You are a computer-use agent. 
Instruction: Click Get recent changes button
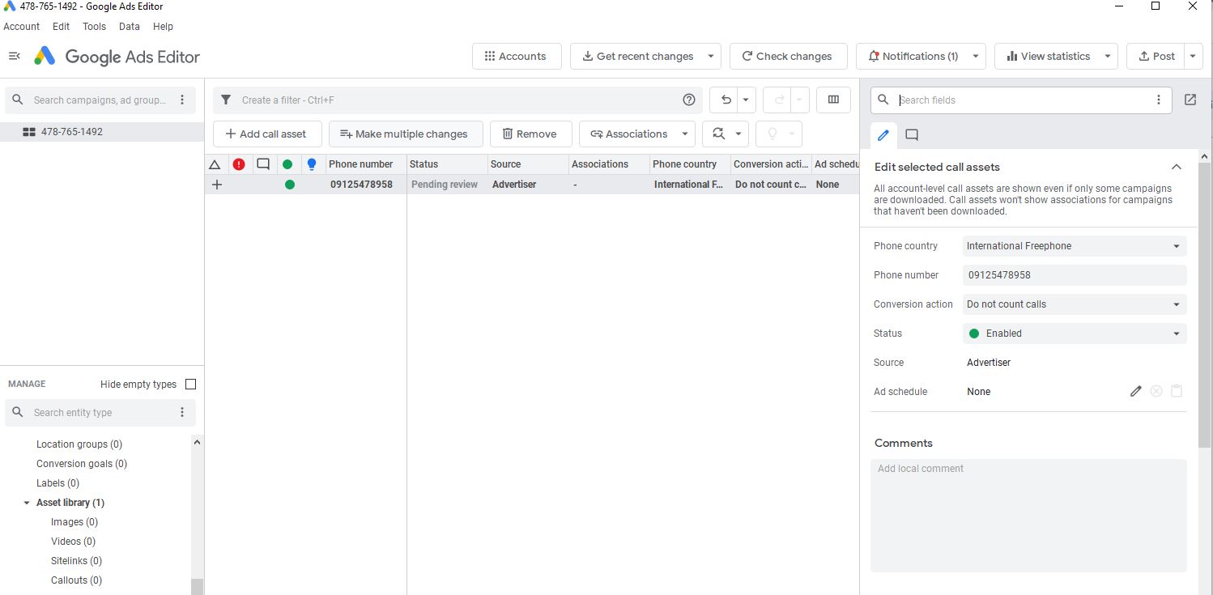(x=638, y=57)
